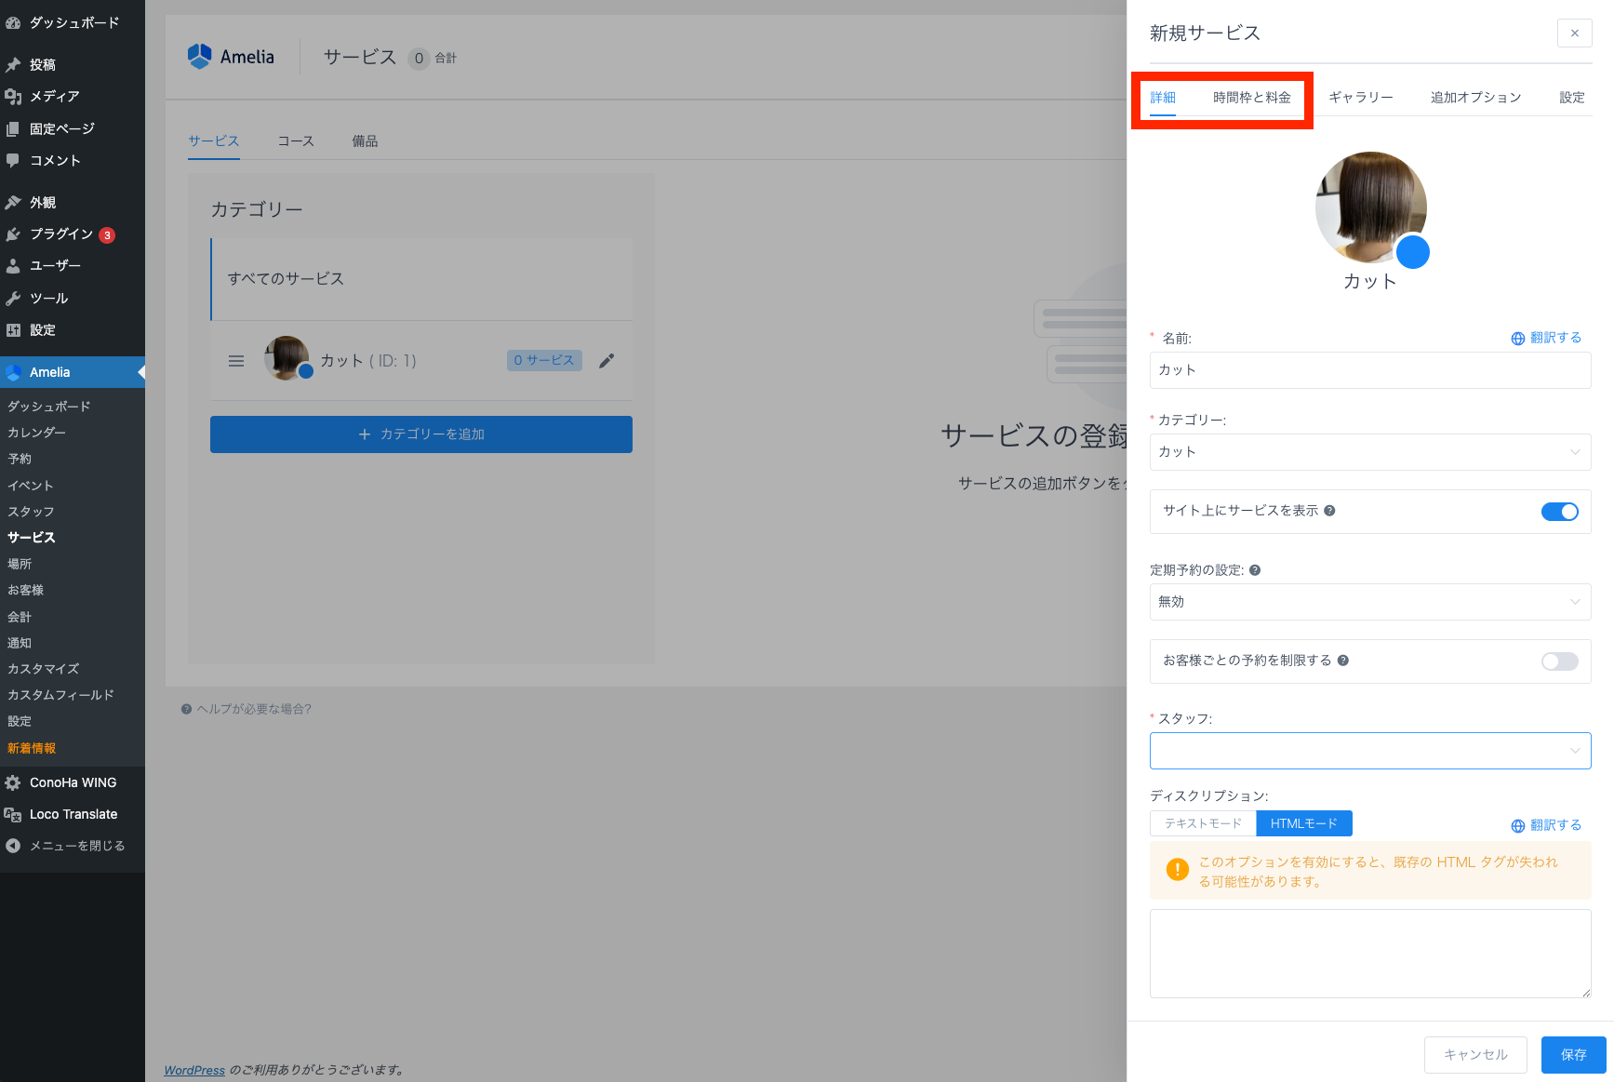Click the 名前 input field
Screen dimensions: 1614x1082
[x=1369, y=370]
